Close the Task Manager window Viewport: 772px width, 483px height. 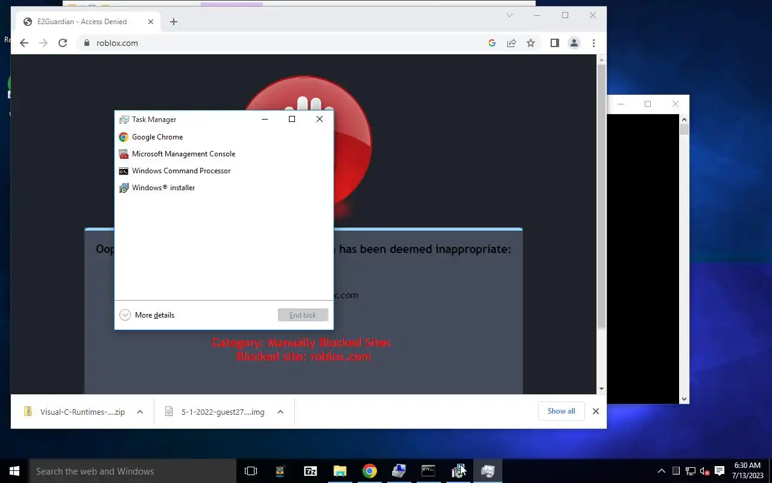tap(320, 119)
